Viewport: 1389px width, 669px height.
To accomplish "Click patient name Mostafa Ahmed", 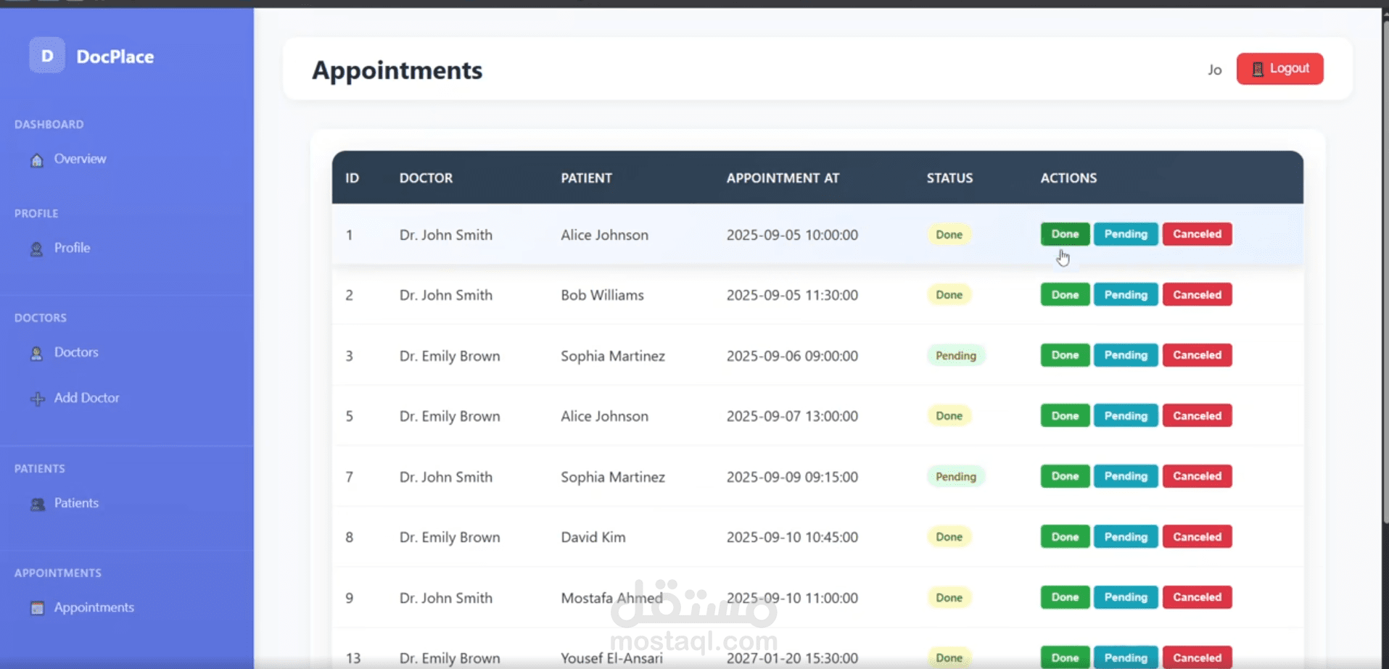I will [611, 598].
